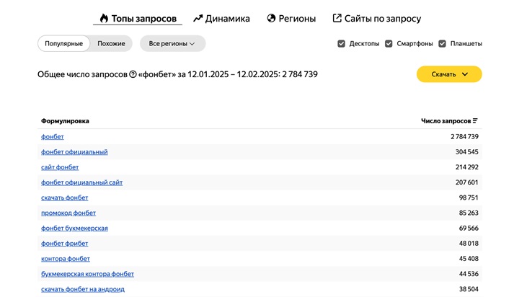
Task: Select the 44 536 count value
Action: click(469, 274)
